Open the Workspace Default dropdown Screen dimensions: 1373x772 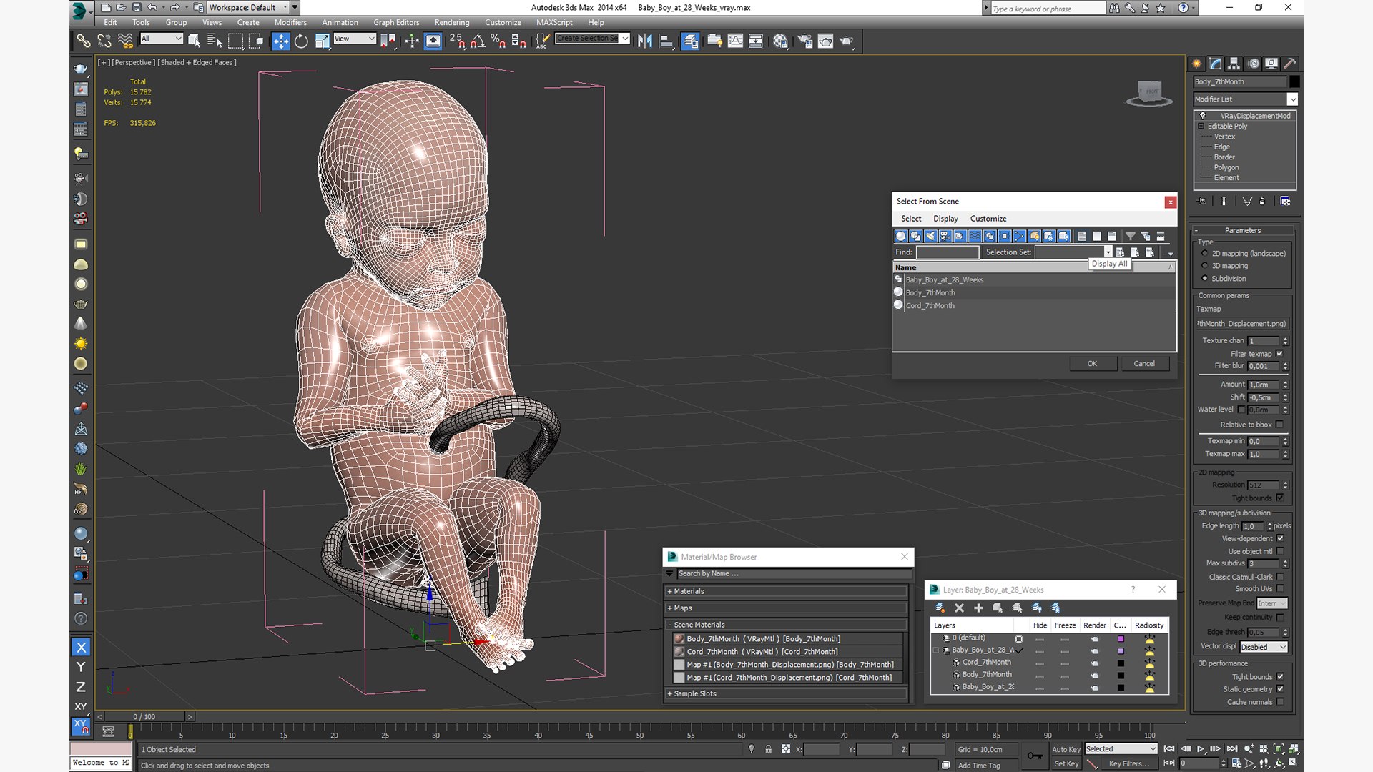point(248,8)
